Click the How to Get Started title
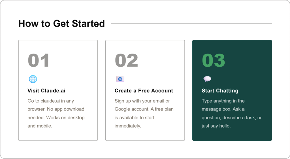The width and height of the screenshot is (290, 159). [61, 24]
